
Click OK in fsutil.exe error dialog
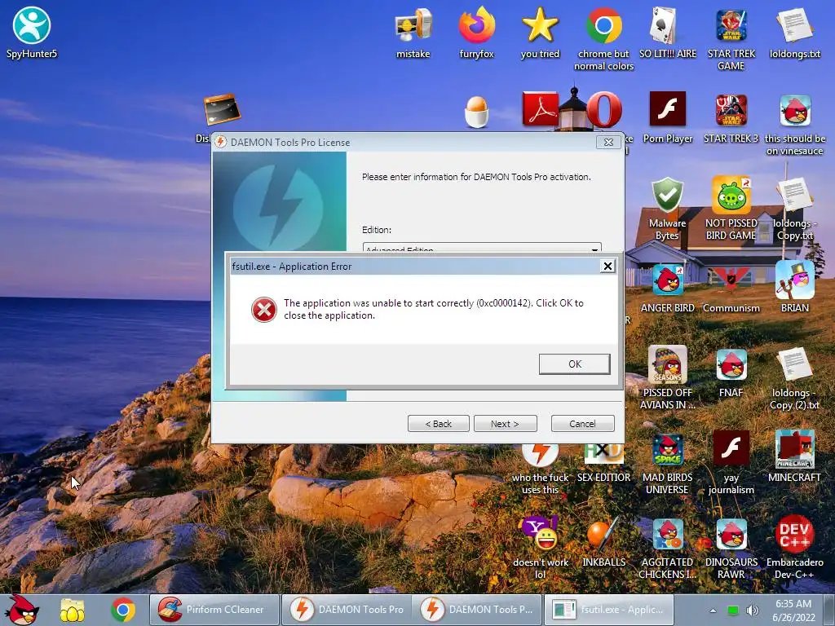[x=575, y=364]
